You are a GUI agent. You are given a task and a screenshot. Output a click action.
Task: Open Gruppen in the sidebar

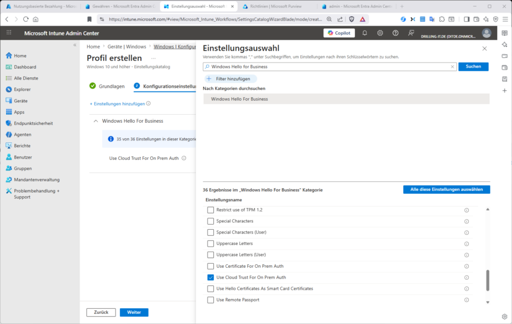19,168
